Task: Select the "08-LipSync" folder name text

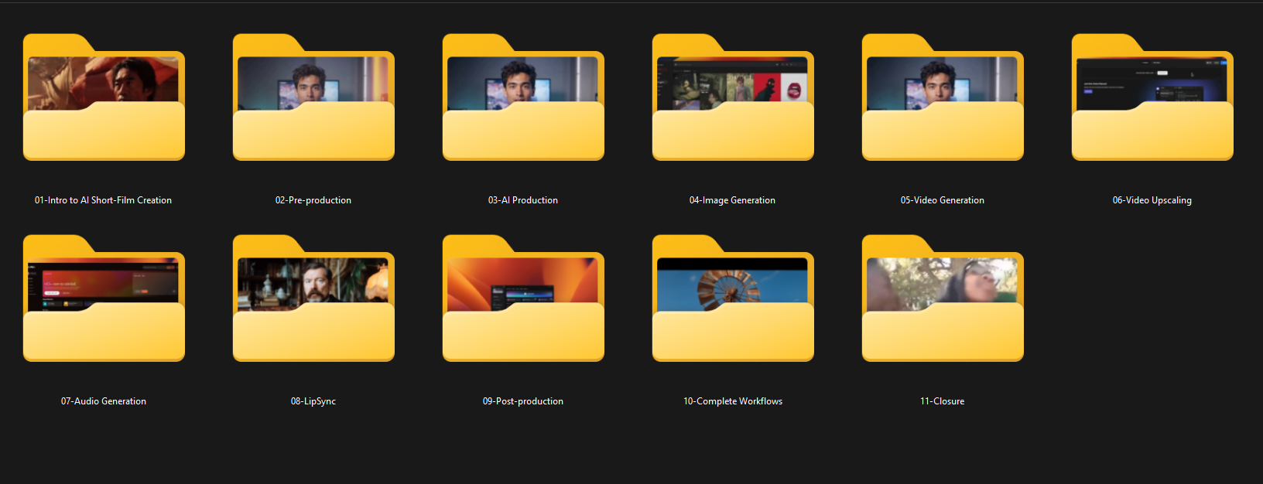Action: (313, 401)
